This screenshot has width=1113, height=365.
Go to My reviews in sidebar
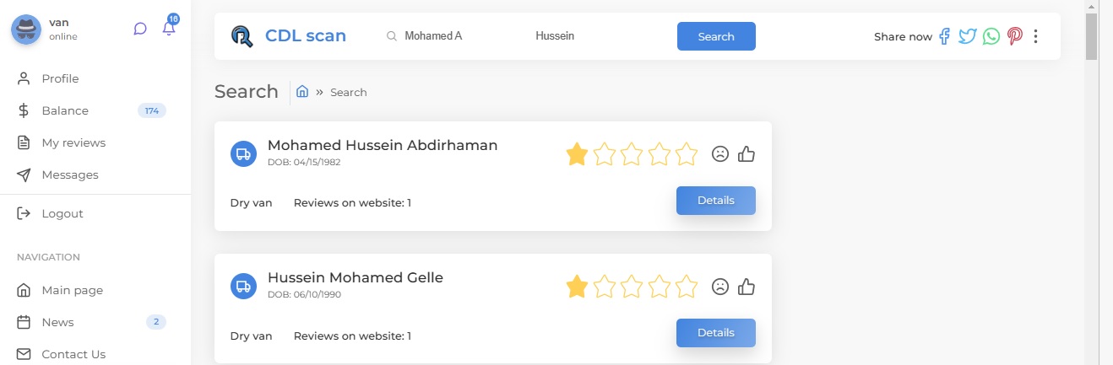click(73, 142)
